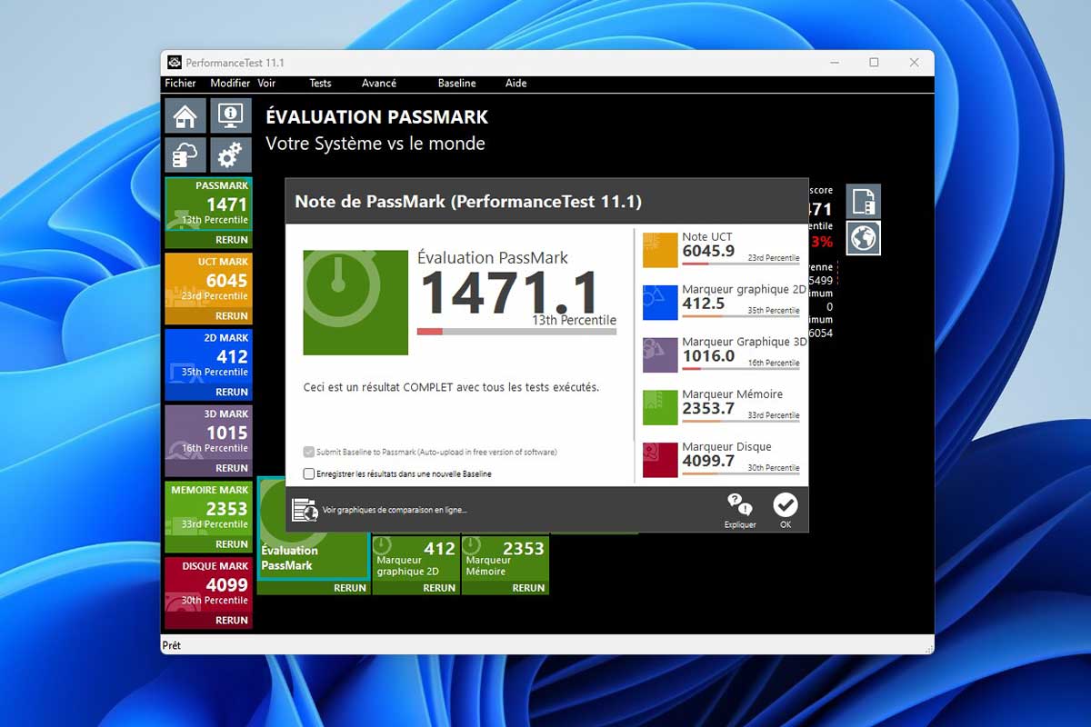Maximize the PerformanceTest window
1091x727 pixels.
(874, 63)
